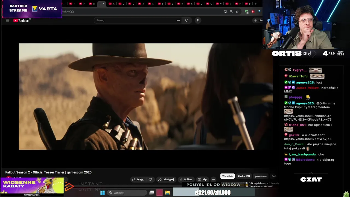Click chat username 'friend_001'

point(297,125)
